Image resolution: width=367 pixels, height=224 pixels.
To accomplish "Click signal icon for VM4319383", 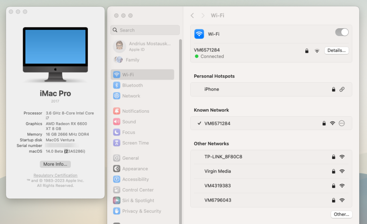I will 342,186.
